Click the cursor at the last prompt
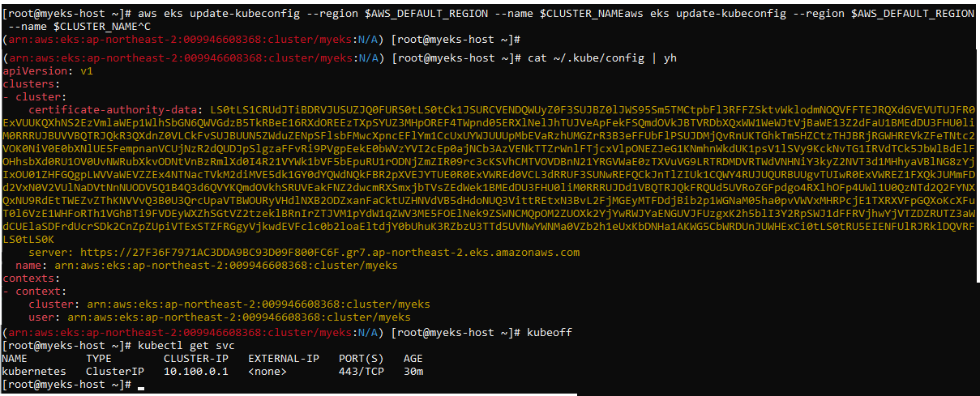The image size is (980, 396). pyautogui.click(x=142, y=385)
